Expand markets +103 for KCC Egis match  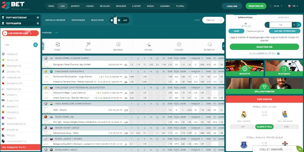[125, 122]
